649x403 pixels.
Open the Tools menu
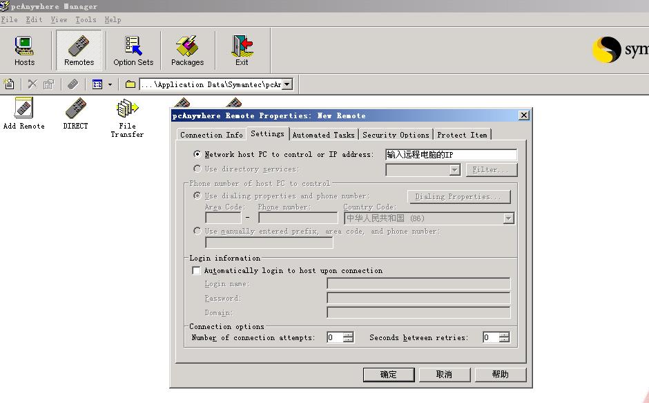[x=86, y=19]
